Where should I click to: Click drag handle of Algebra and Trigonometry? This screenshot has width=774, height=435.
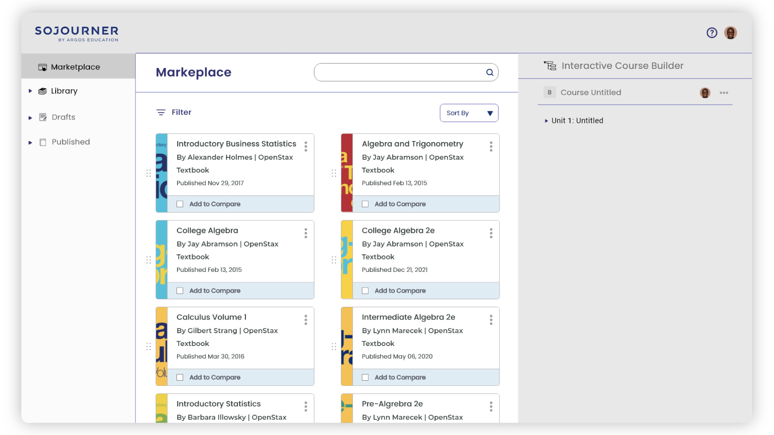(334, 173)
